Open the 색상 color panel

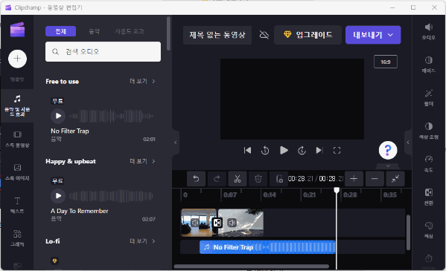(429, 230)
